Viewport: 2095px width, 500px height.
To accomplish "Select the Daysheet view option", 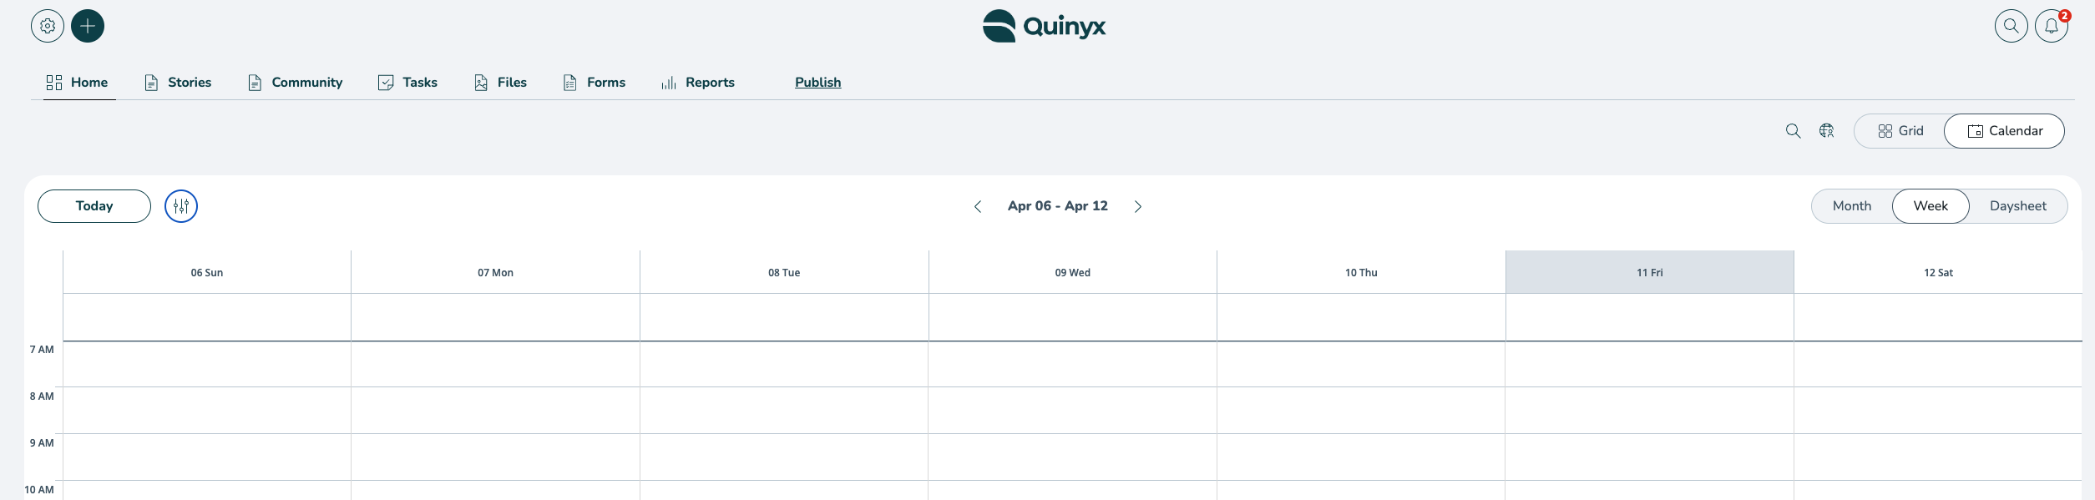I will (2017, 206).
